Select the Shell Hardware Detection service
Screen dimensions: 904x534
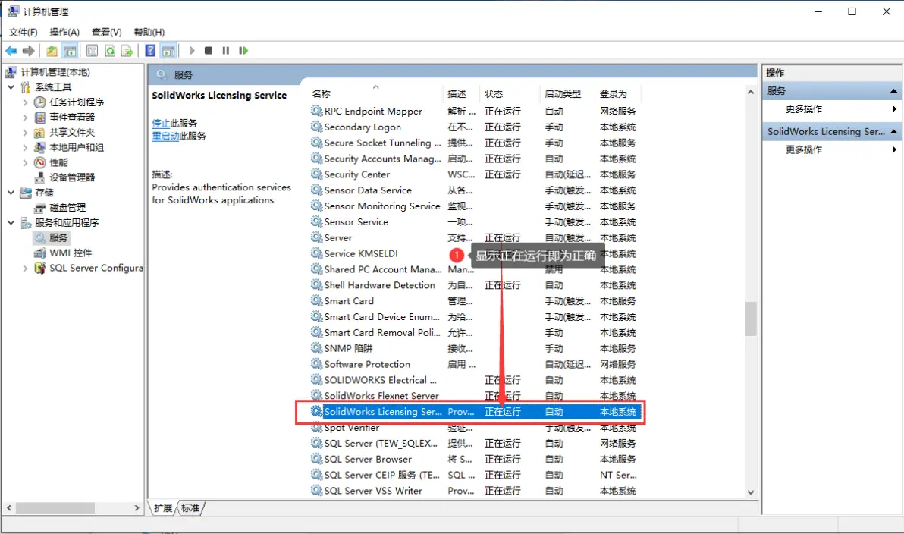pos(379,285)
